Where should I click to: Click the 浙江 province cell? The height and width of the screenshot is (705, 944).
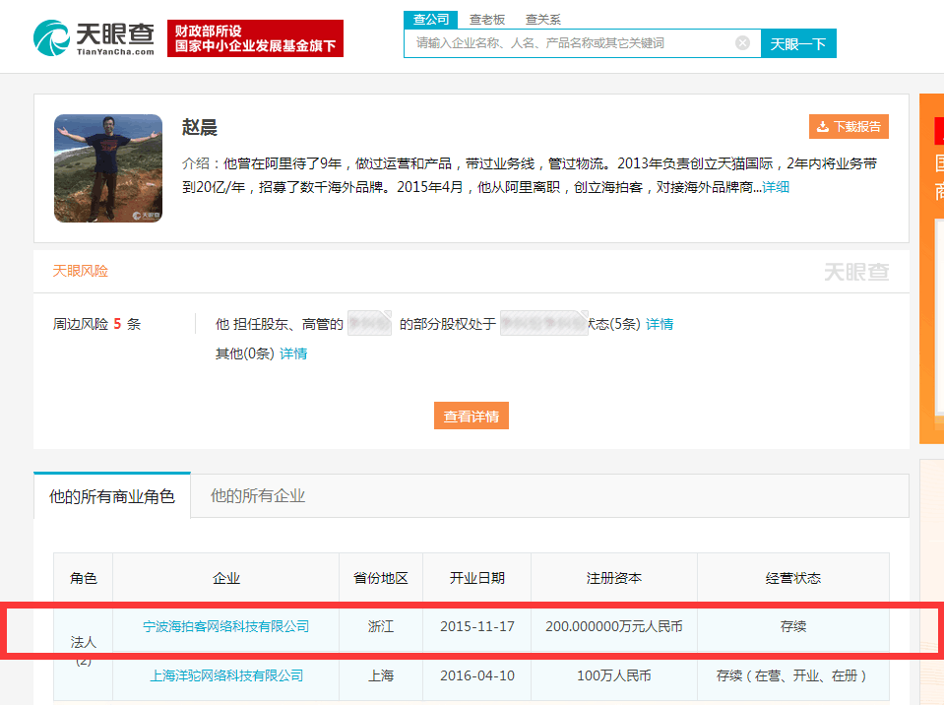click(381, 627)
